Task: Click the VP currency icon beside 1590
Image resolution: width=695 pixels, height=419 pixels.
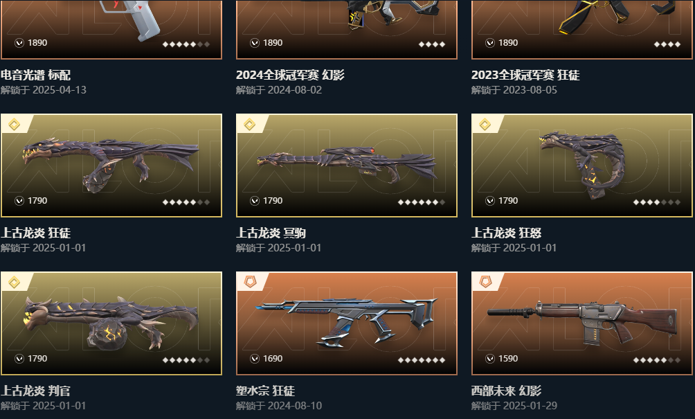Action: coord(490,359)
